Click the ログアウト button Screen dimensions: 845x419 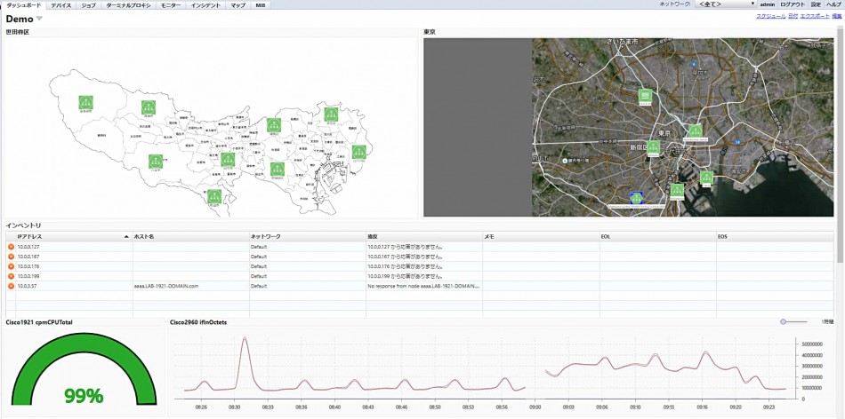[x=793, y=4]
